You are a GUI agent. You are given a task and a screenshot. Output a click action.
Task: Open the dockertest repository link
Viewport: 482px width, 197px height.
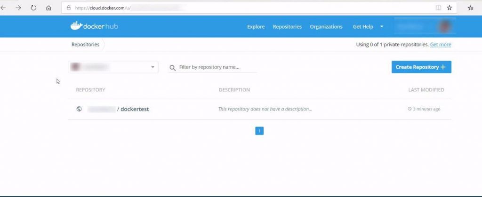[x=135, y=109]
